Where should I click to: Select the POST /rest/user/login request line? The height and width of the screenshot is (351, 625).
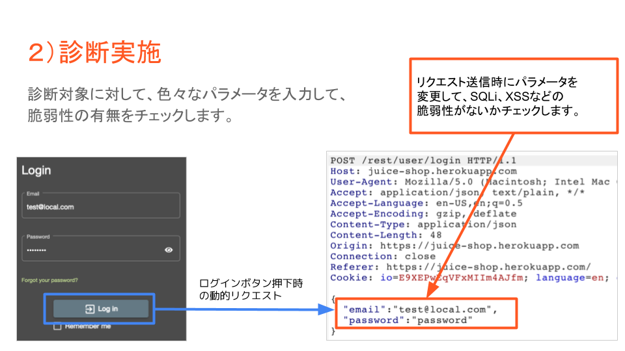[x=423, y=161]
